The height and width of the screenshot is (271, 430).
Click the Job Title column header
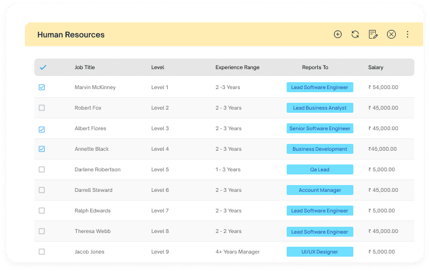coord(85,67)
